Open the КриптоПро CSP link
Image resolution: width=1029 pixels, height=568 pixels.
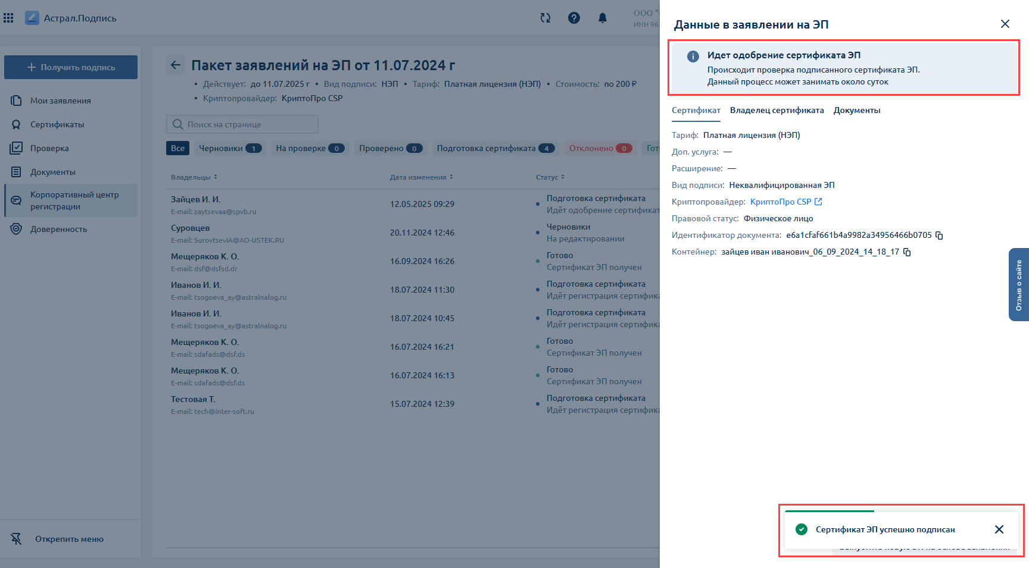(x=781, y=202)
